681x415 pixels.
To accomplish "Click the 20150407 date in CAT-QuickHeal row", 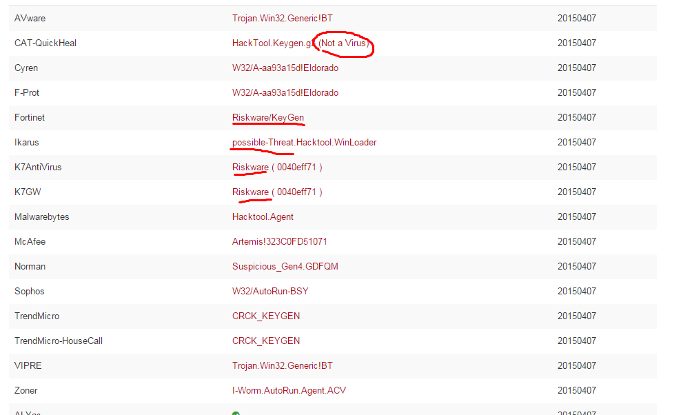I will tap(577, 43).
